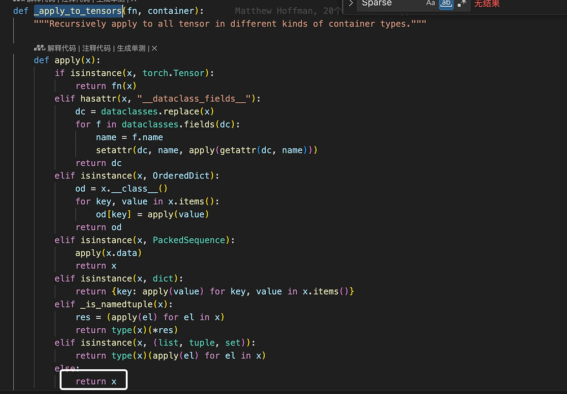Click 解释代码 code lens link
The height and width of the screenshot is (394, 567).
(x=61, y=48)
